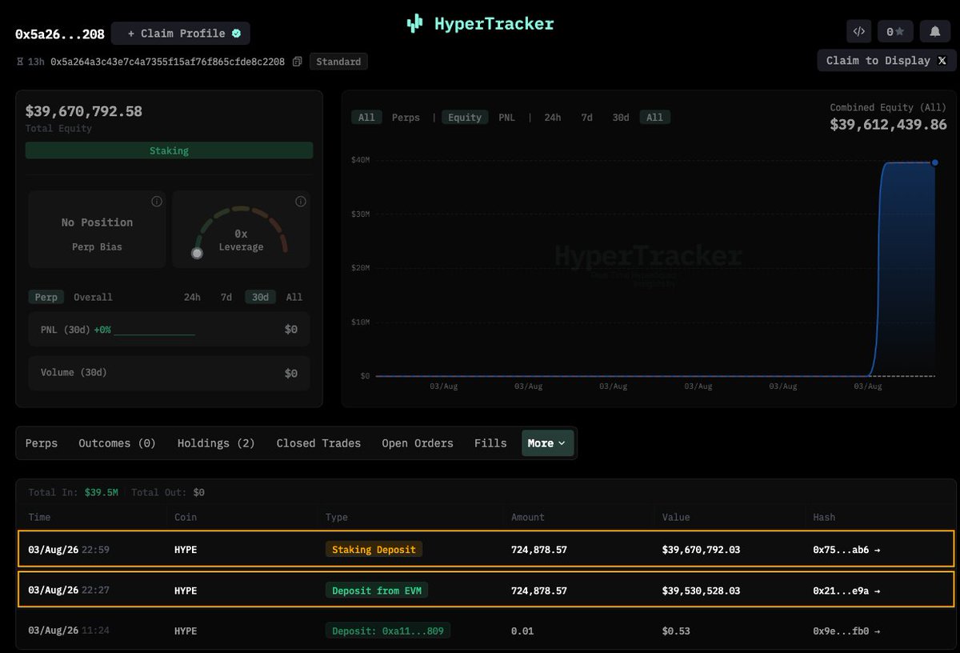Select the chart's All account filter
Image resolution: width=960 pixels, height=653 pixels.
click(x=366, y=117)
